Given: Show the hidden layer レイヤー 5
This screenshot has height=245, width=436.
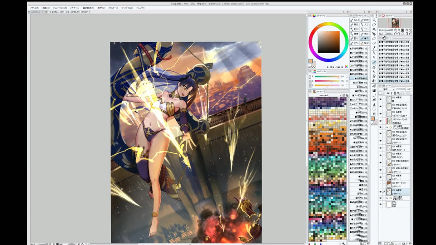Looking at the screenshot, I should [381, 184].
